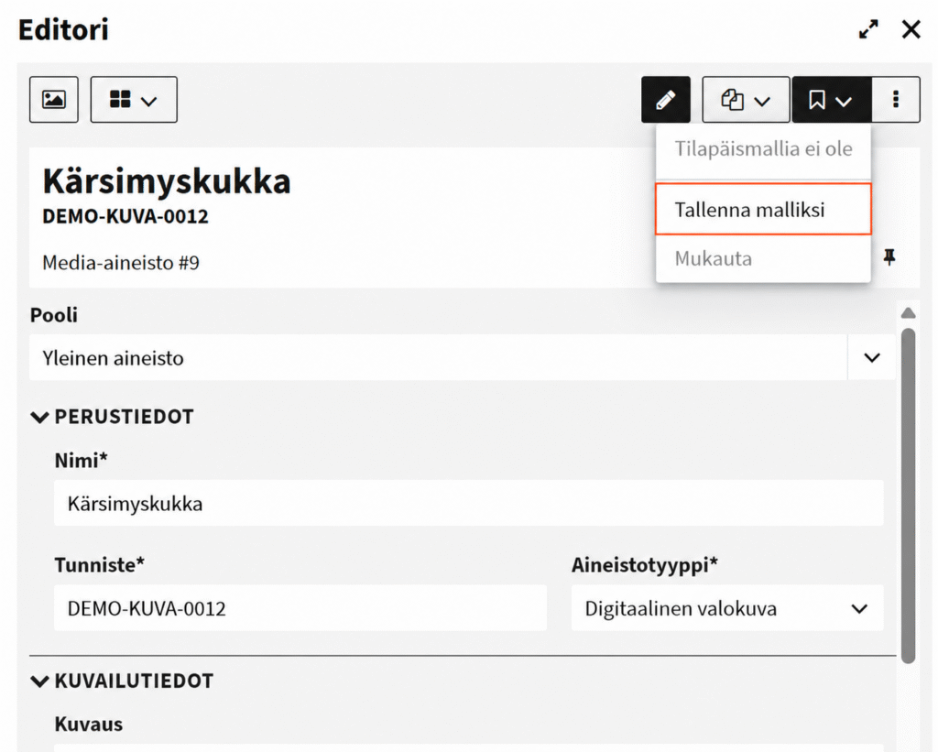Click the Tunniste input field
The width and height of the screenshot is (938, 752).
pyautogui.click(x=300, y=608)
